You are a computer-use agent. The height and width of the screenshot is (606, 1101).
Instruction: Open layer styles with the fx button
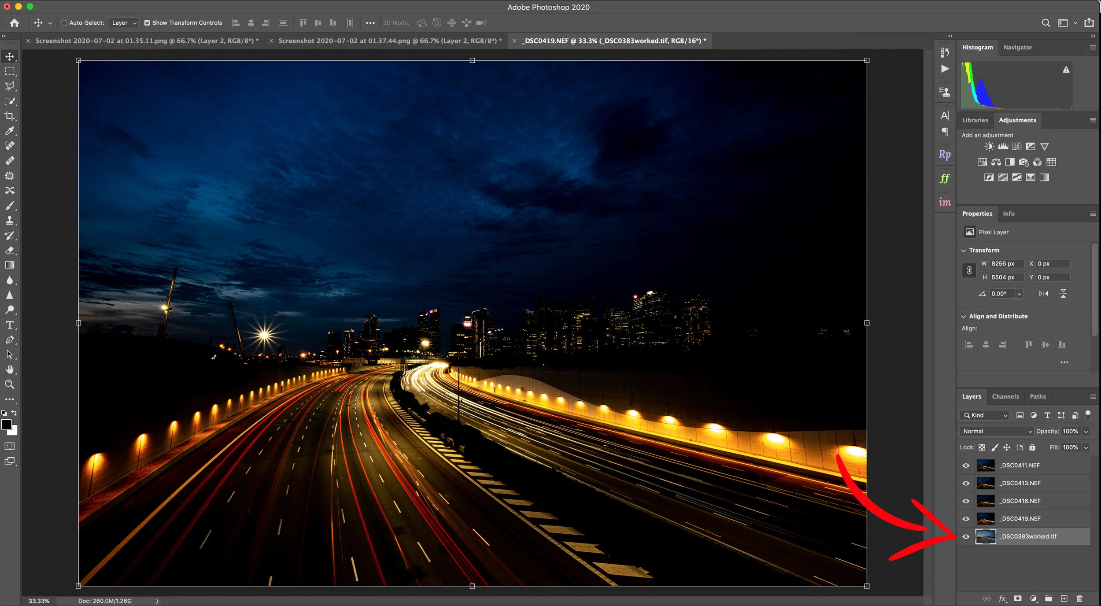(x=1003, y=599)
